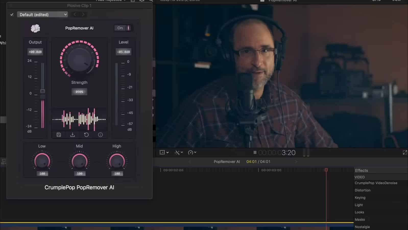Go to the previous preset arrow

[75, 15]
